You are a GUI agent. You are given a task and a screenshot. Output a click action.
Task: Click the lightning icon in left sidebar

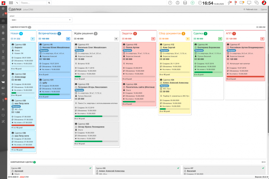click(3, 15)
